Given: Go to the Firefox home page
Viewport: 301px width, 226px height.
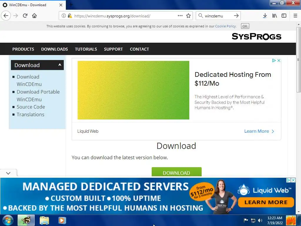Looking at the screenshot, I should (x=34, y=16).
